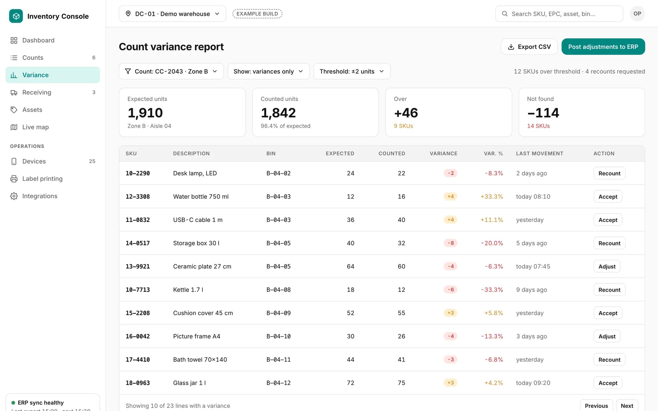Adjust the Picture frame A4 row
Screen dimensions: 658x411
click(607, 336)
